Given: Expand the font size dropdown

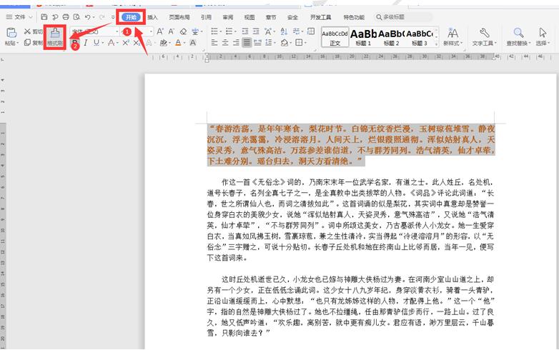Looking at the screenshot, I should [x=151, y=31].
